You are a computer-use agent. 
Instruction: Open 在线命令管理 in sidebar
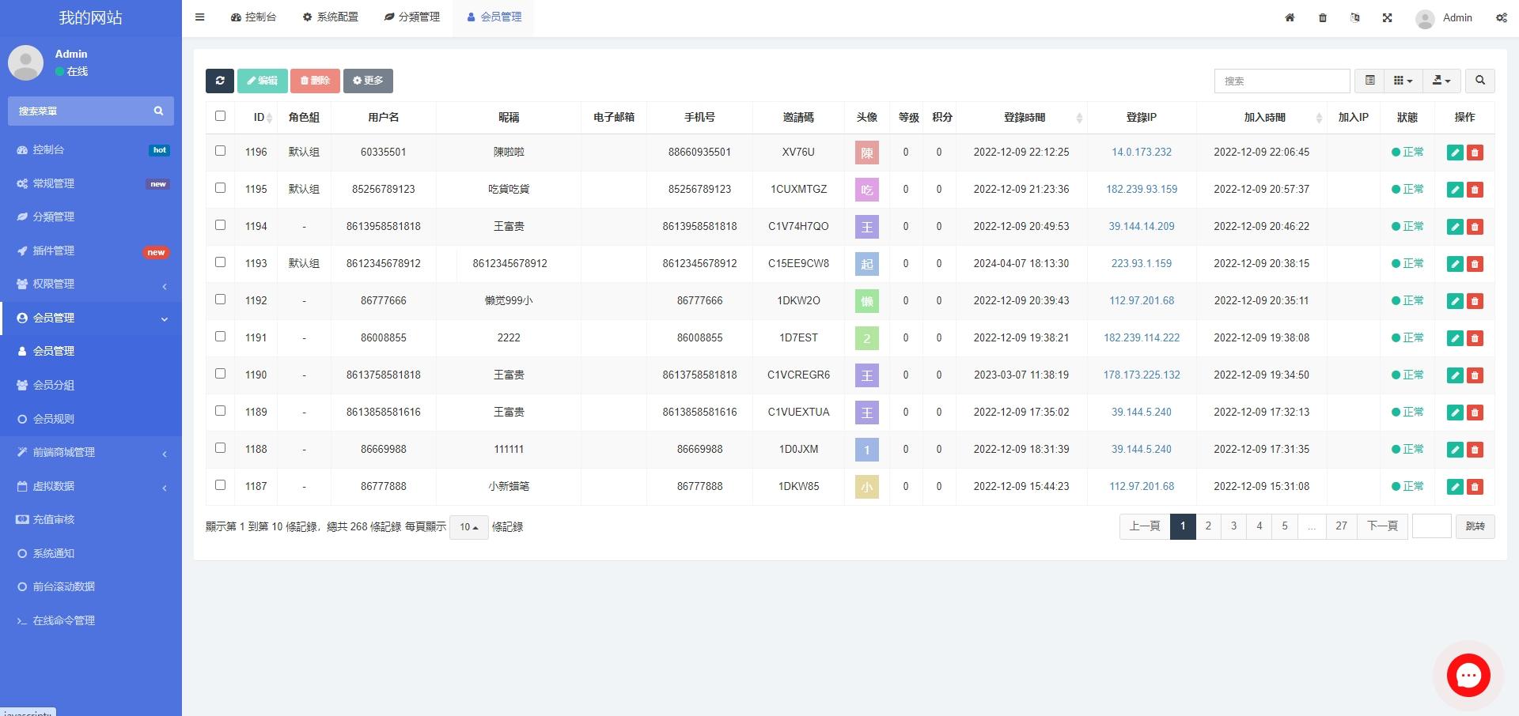91,621
